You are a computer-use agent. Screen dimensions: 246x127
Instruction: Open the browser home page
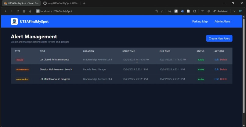[24, 11]
